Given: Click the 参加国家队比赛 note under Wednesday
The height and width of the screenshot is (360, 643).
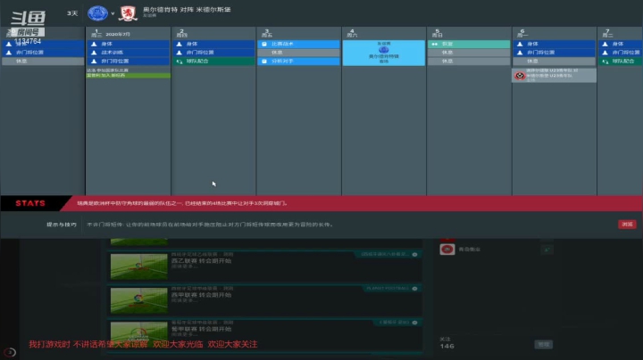Looking at the screenshot, I should tap(107, 70).
